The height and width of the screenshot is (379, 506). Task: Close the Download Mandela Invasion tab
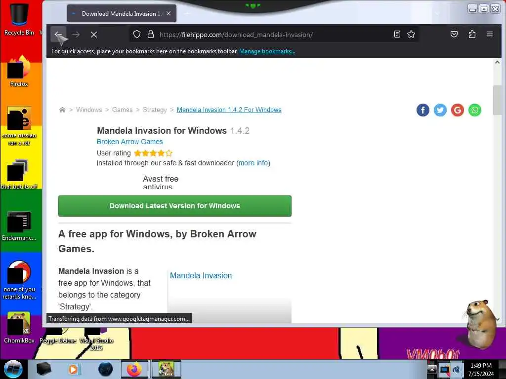coord(169,13)
